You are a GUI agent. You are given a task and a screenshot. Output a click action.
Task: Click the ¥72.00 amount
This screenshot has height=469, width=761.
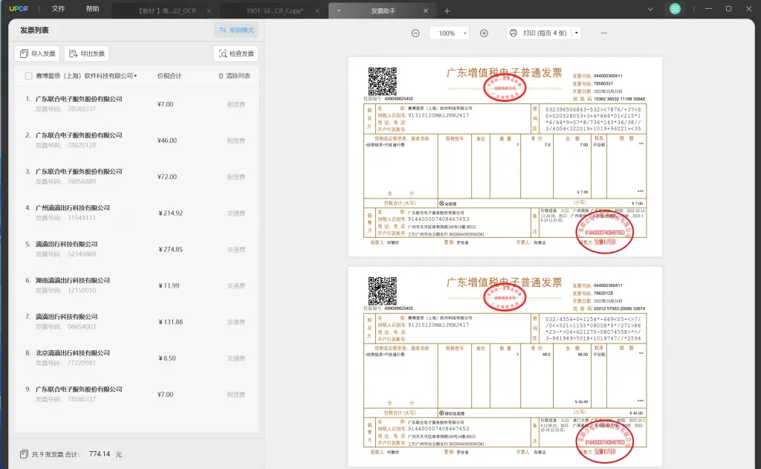(x=167, y=177)
